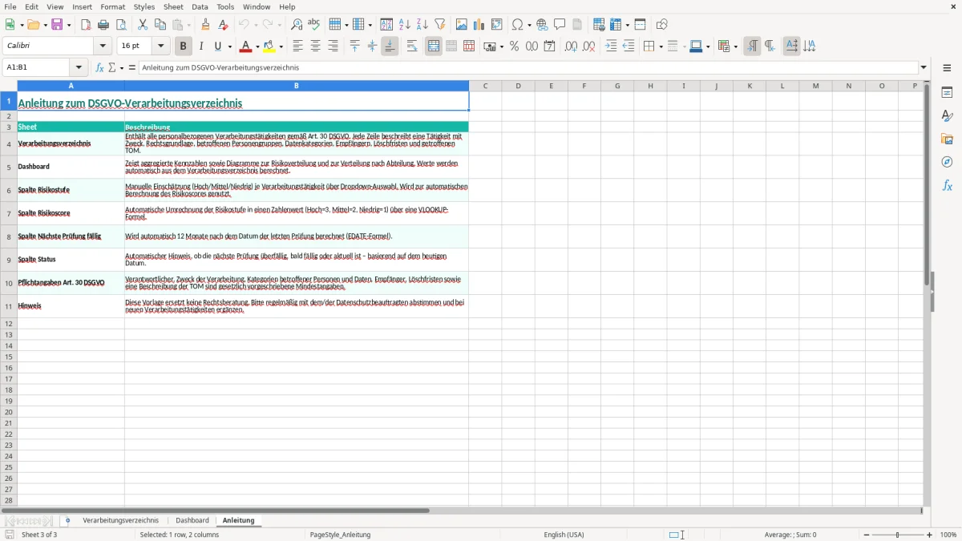Open Find & Replace

(297, 25)
